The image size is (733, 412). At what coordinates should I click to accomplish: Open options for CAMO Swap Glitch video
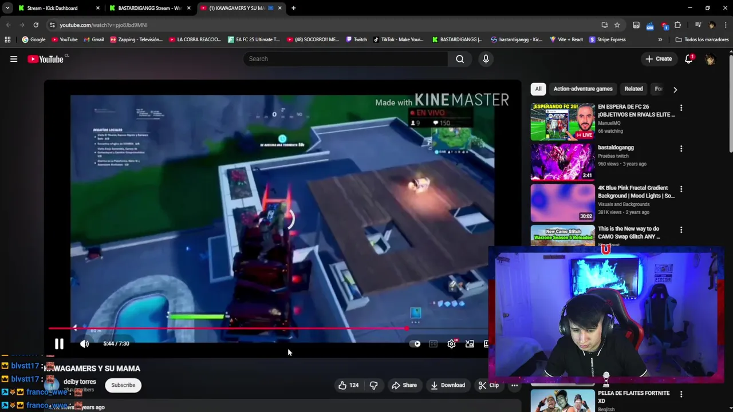681,230
